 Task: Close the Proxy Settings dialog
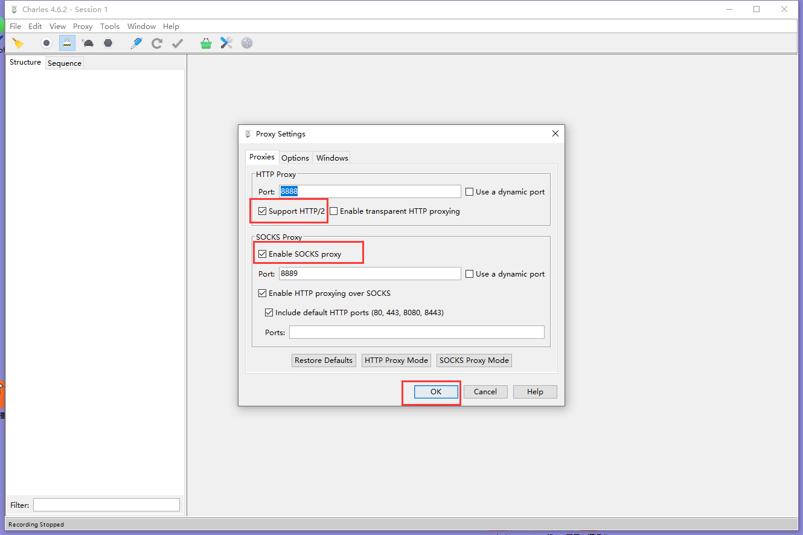pyautogui.click(x=555, y=133)
